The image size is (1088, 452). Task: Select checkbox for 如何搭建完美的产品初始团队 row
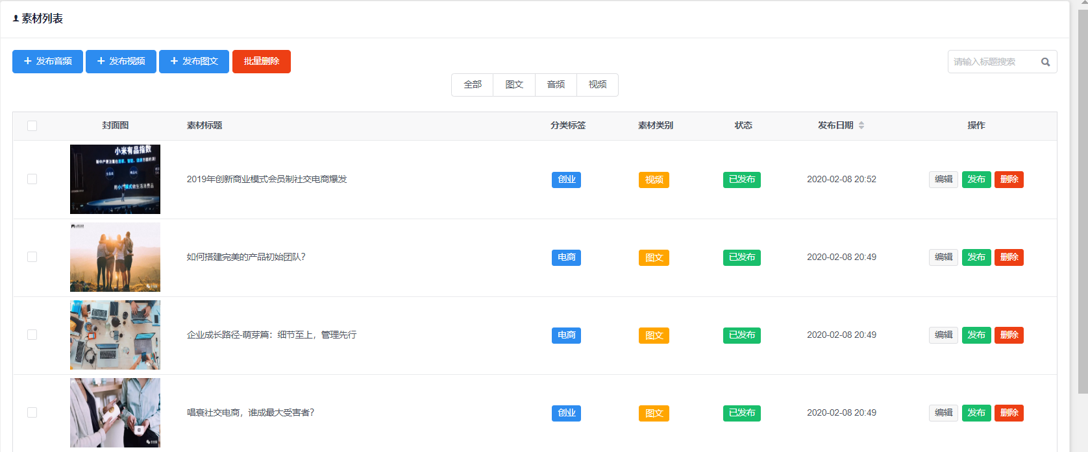click(32, 257)
